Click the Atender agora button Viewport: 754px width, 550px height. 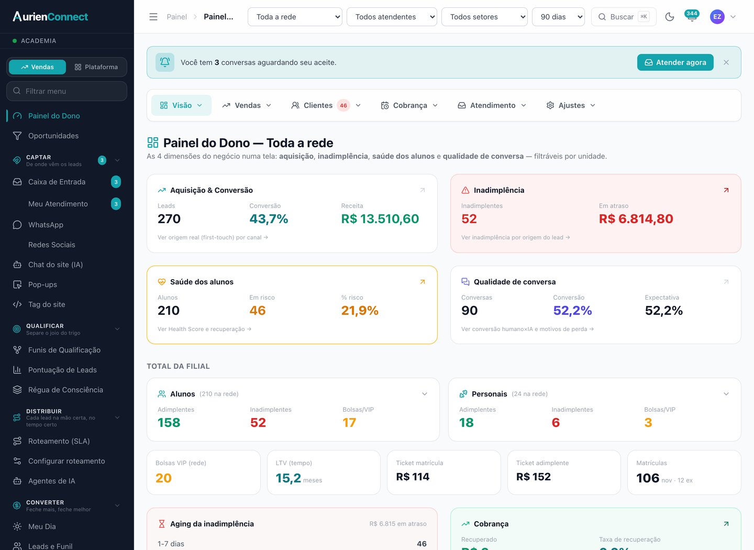click(x=675, y=62)
